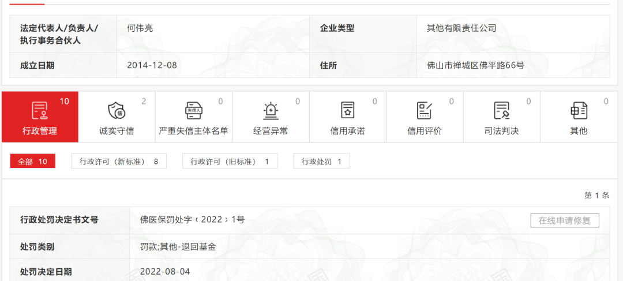Select the legal representative name 何伟亮

pyautogui.click(x=140, y=28)
